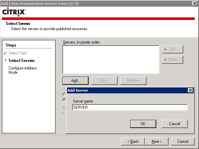Select the upper partially hidden radio button
This screenshot has width=199, height=149.
tap(64, 95)
